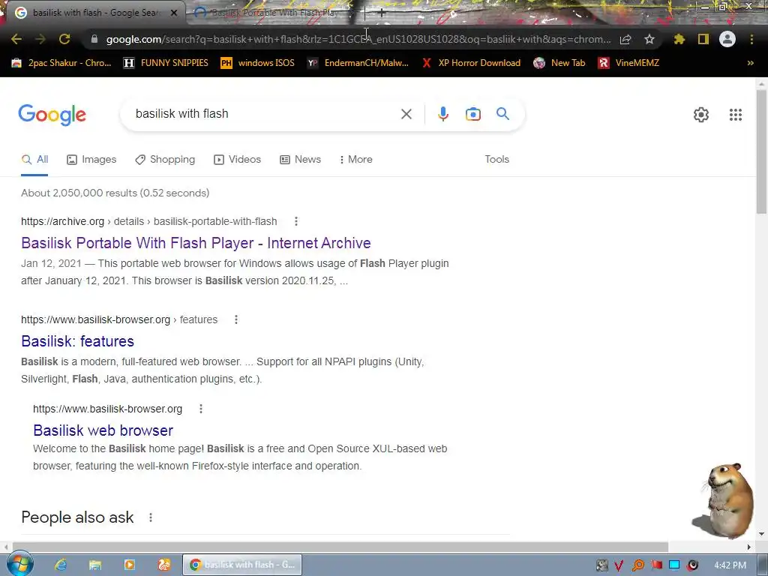The width and height of the screenshot is (768, 576).
Task: Search by image with the camera icon
Action: click(x=473, y=114)
